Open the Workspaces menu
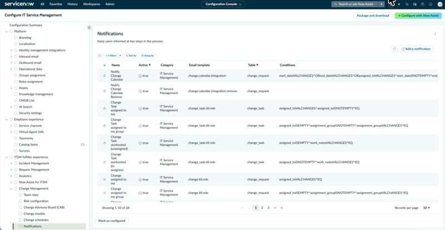Screen dimensions: 445x230 coord(92,4)
